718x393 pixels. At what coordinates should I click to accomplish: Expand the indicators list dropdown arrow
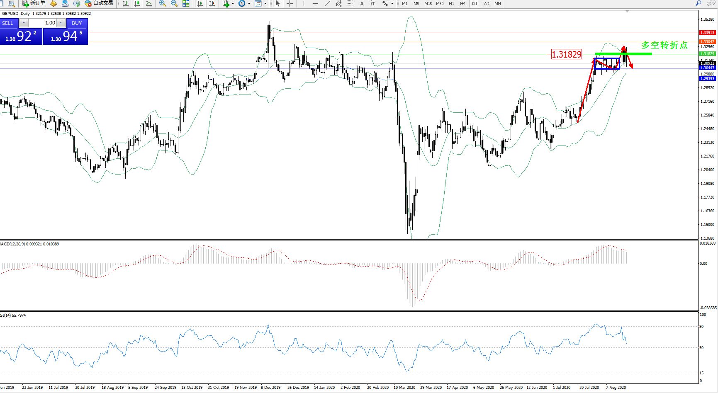[233, 4]
